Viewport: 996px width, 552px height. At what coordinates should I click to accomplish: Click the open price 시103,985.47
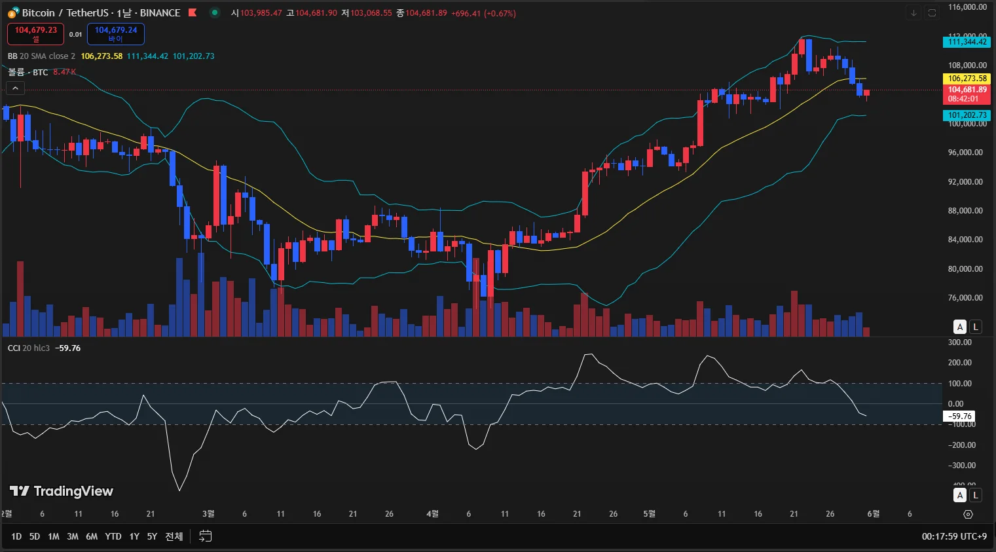[256, 13]
